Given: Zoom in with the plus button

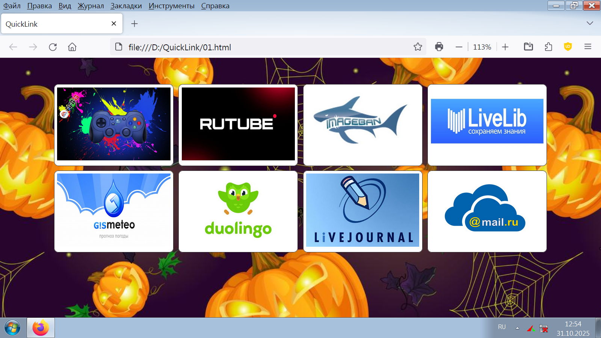Looking at the screenshot, I should (505, 47).
